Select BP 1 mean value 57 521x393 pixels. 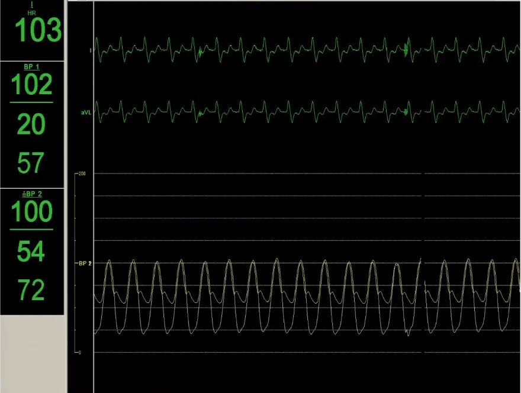[31, 162]
